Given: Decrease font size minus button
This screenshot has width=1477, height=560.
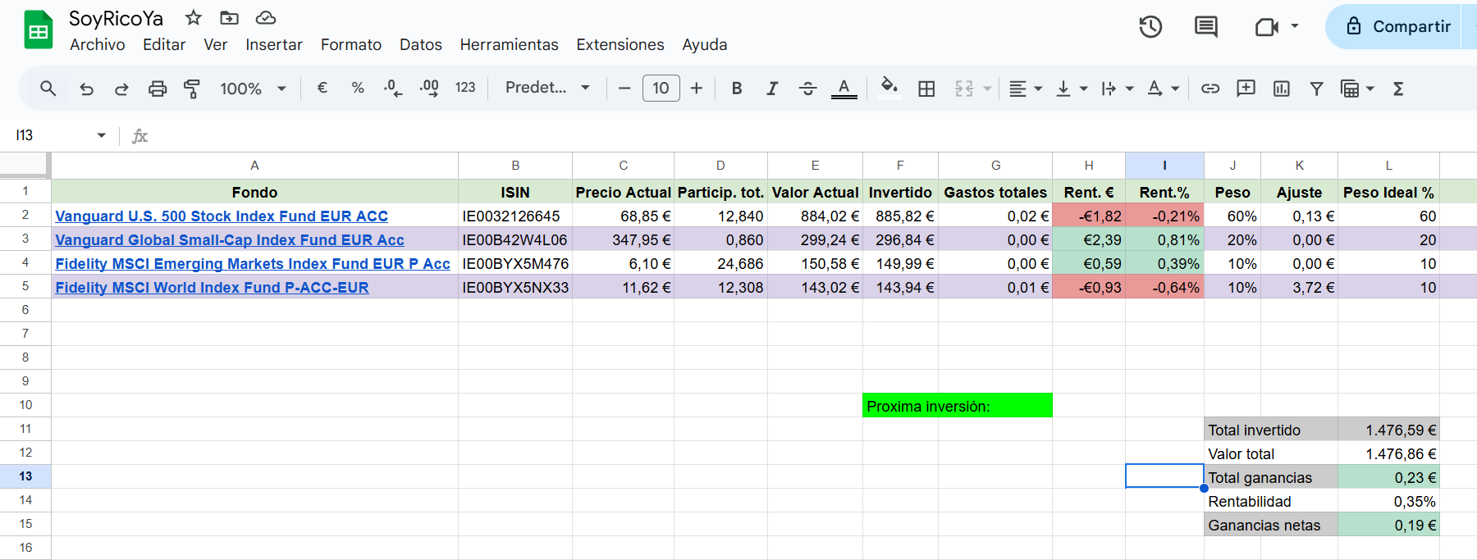Looking at the screenshot, I should (x=624, y=88).
